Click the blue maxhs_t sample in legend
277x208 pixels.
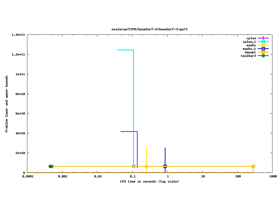263,49
